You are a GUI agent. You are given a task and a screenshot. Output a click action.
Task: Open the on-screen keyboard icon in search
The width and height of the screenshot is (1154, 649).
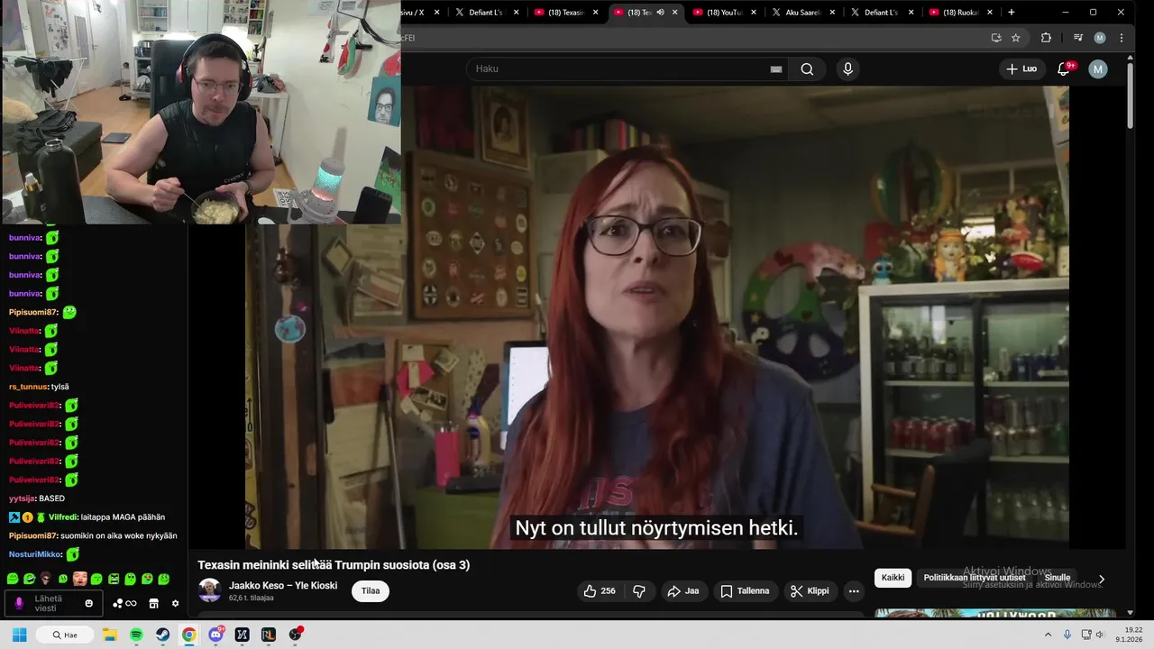click(775, 69)
